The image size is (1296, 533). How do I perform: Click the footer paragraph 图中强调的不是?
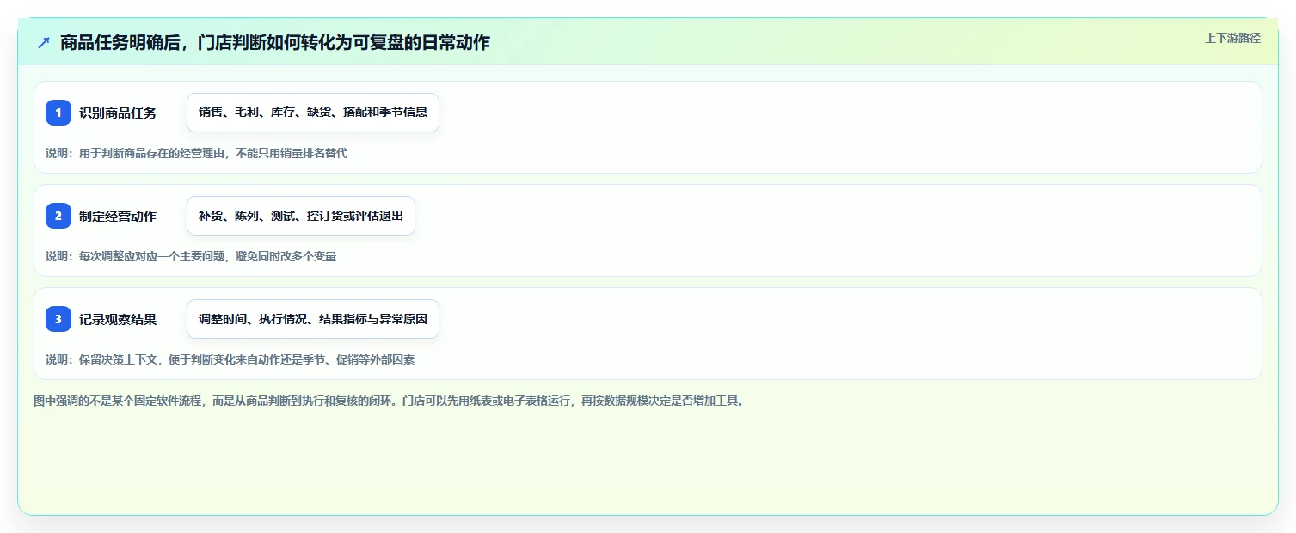point(388,401)
